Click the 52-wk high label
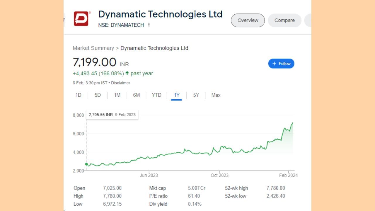375x211 pixels. click(x=236, y=188)
